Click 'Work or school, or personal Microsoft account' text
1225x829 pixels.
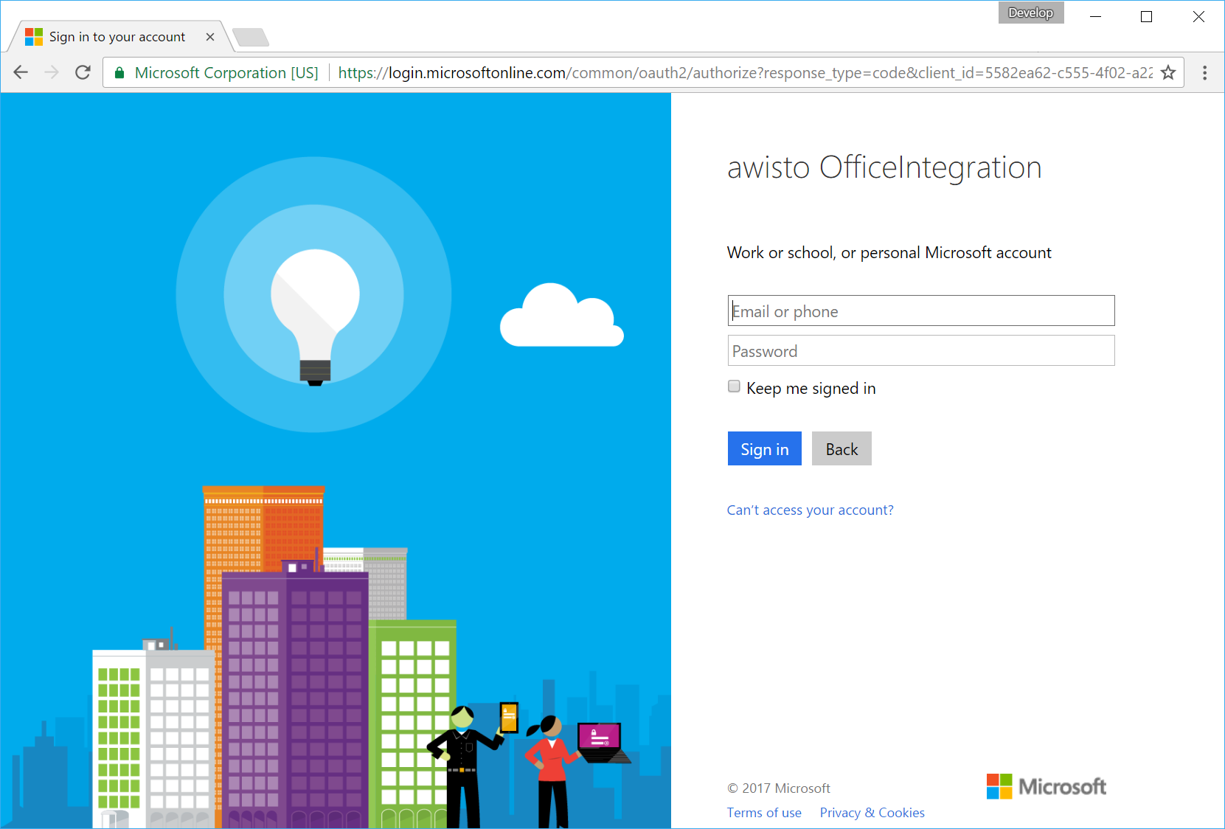pos(889,252)
